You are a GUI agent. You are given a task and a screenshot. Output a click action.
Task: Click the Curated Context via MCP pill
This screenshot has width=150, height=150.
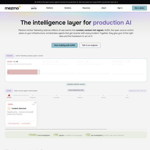pos(76,84)
